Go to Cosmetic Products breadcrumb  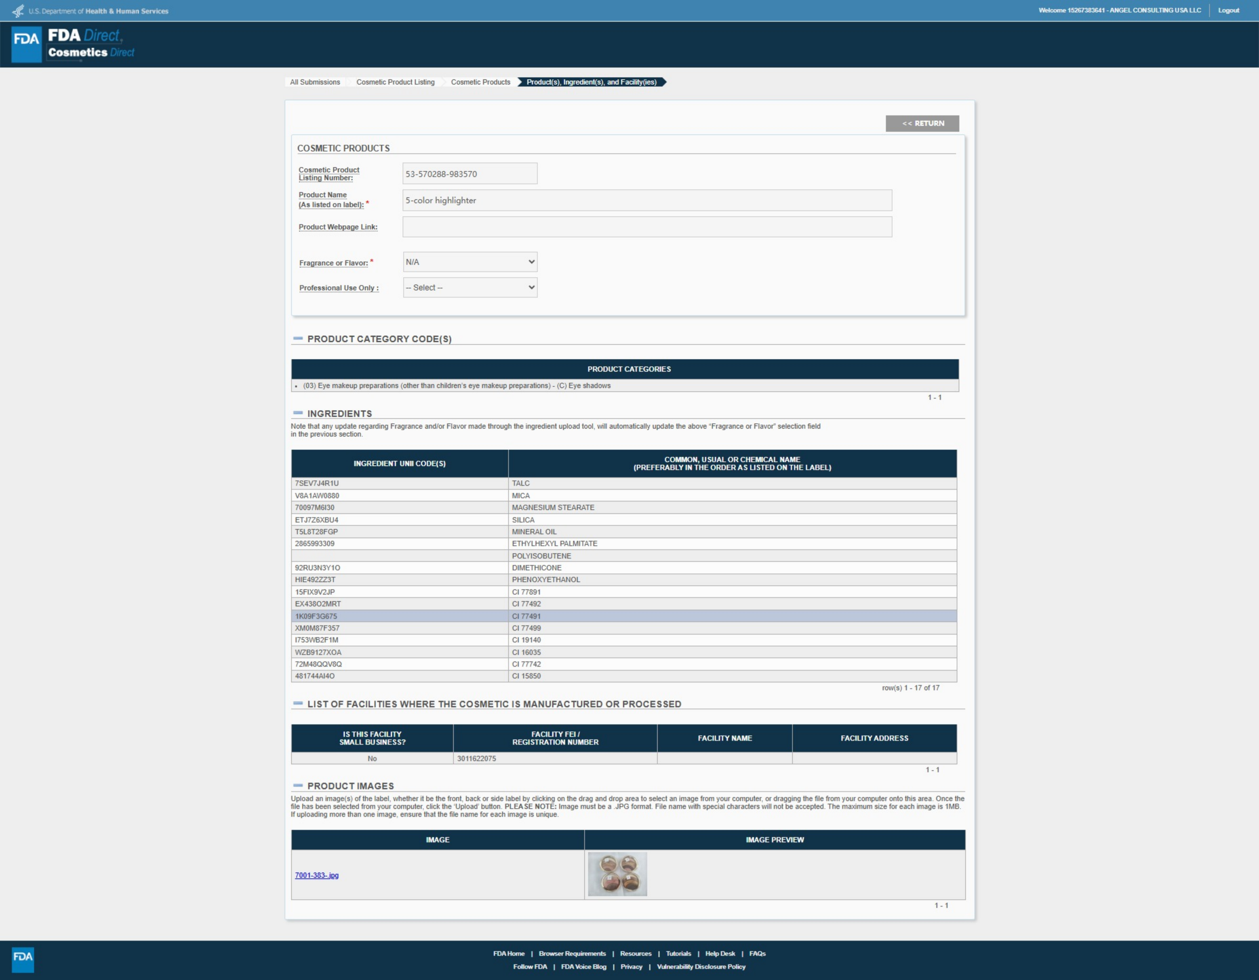(480, 82)
